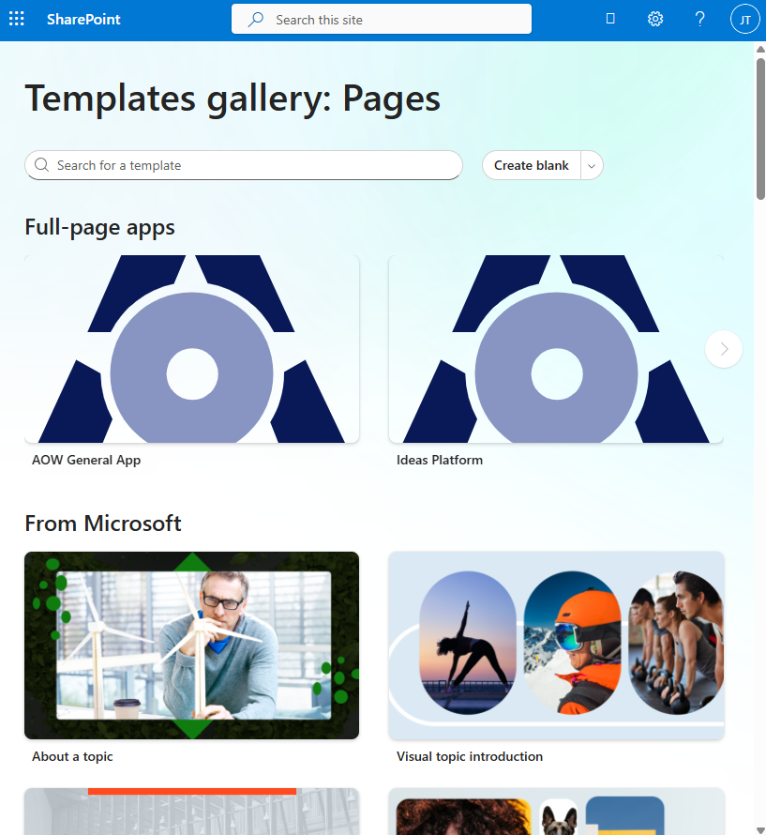Select the AOW General App template thumbnail
Screen dimensions: 766x835
tap(191, 349)
